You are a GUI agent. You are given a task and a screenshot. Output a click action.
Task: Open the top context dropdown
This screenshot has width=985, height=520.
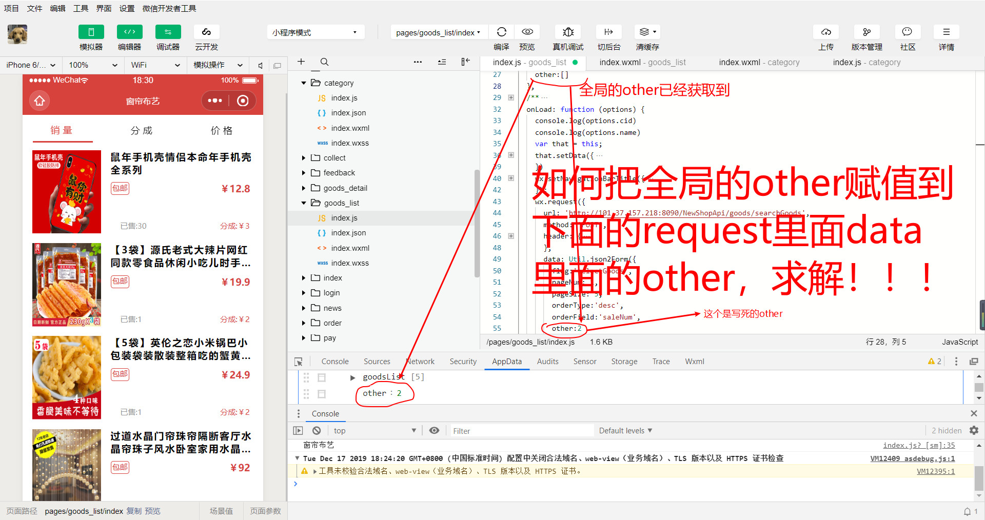(375, 431)
